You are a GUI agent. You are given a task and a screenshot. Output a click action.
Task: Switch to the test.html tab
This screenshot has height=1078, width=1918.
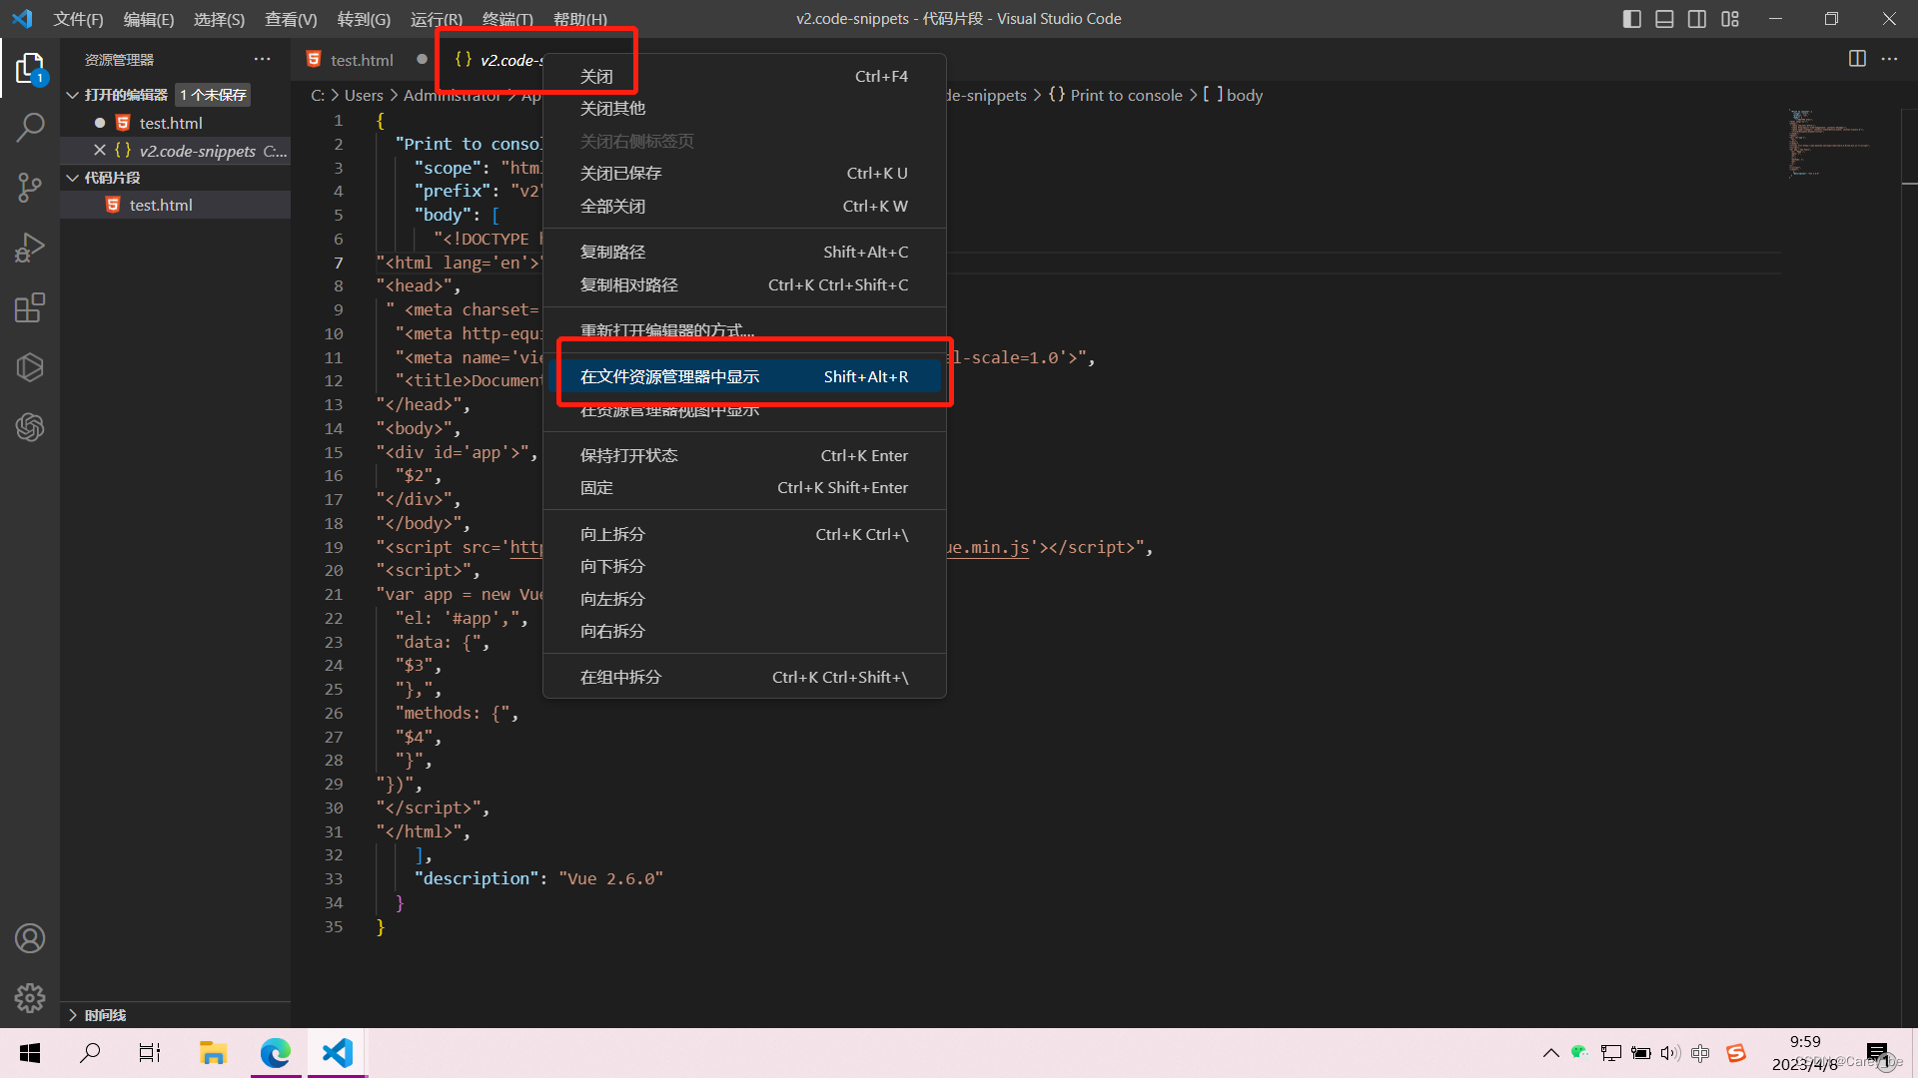(361, 60)
